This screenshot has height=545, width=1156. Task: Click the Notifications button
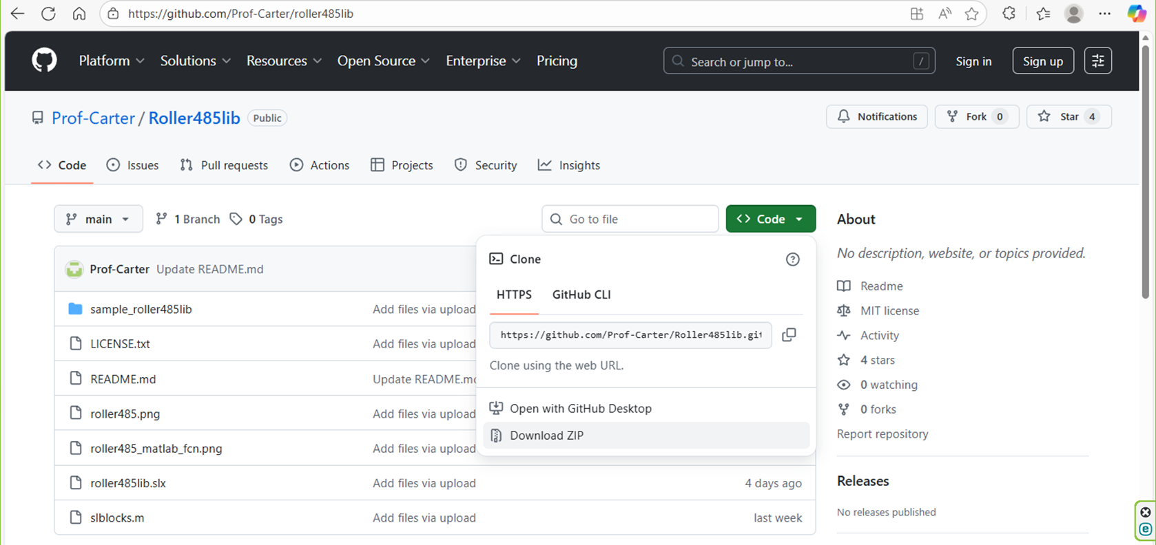tap(877, 116)
